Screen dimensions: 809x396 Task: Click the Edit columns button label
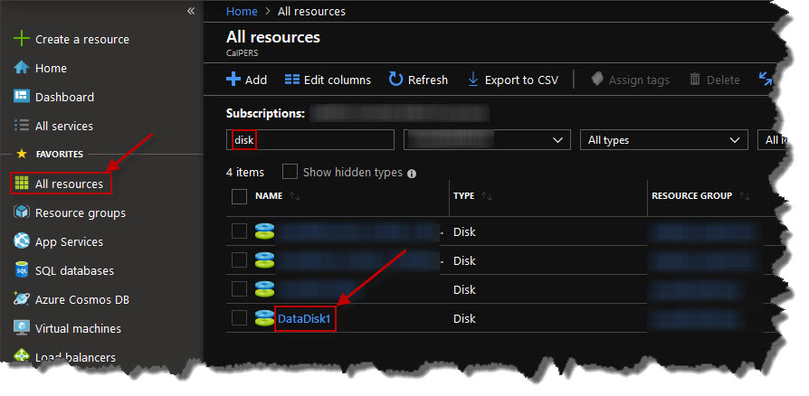pos(338,80)
